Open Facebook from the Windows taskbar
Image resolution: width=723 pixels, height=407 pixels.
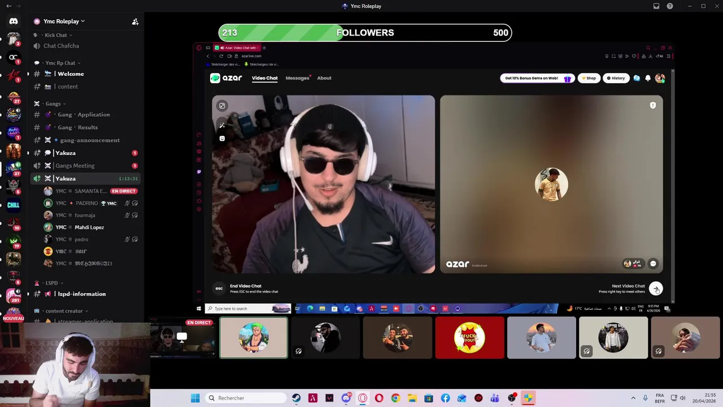click(445, 398)
